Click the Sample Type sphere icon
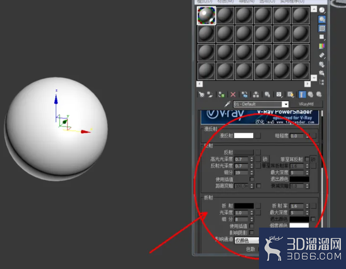Screen dimensions: 346x269 click(x=322, y=10)
